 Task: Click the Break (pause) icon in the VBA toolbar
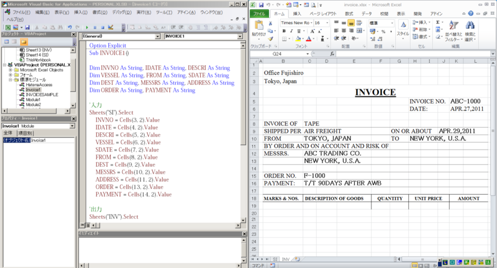pos(95,27)
